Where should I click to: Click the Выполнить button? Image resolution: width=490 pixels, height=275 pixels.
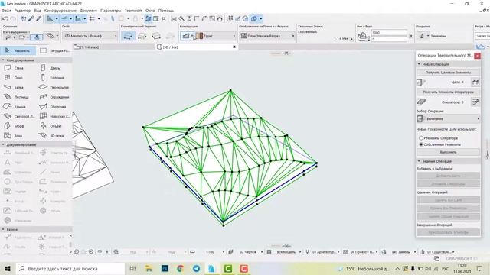click(x=448, y=152)
